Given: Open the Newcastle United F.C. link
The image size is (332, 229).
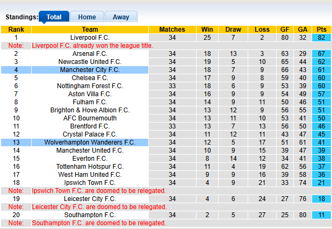Looking at the screenshot, I should pyautogui.click(x=90, y=62).
